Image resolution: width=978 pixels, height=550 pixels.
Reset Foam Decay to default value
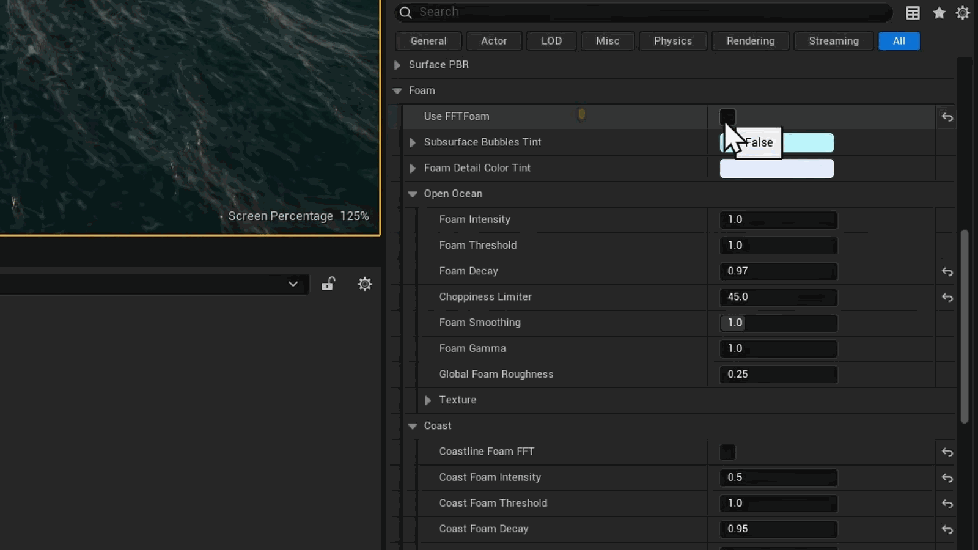(947, 271)
